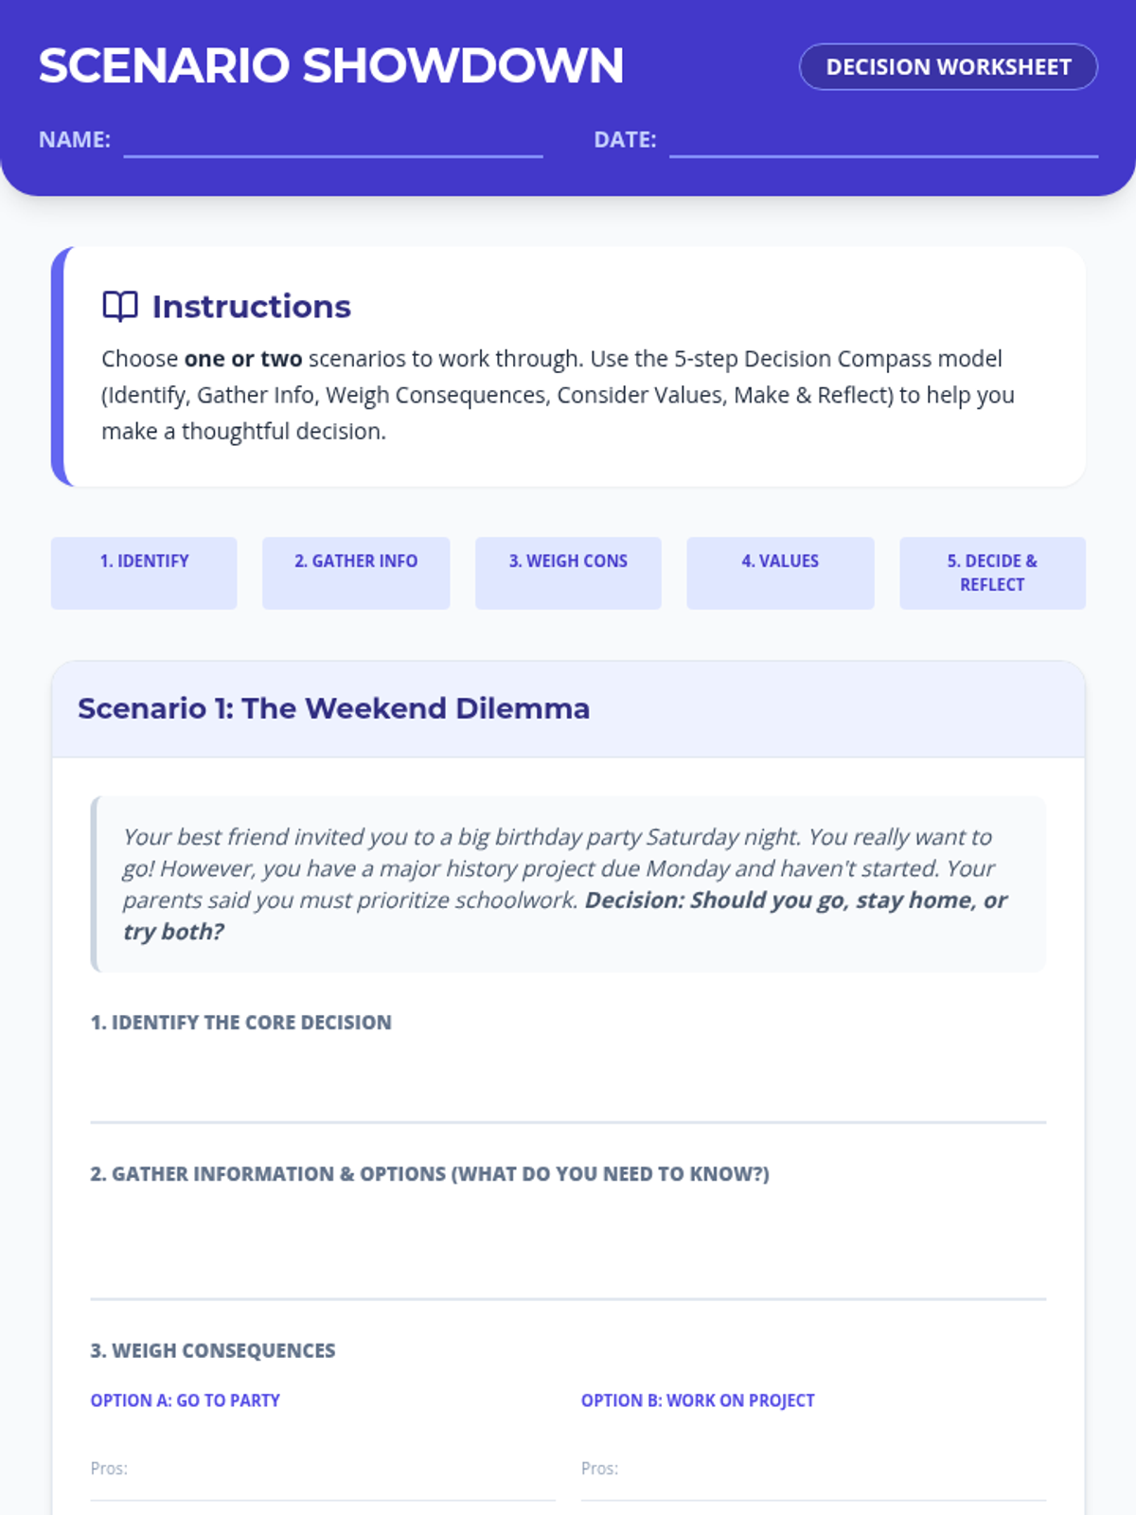Click the Instructions heading text
This screenshot has height=1515, width=1136.
[252, 307]
